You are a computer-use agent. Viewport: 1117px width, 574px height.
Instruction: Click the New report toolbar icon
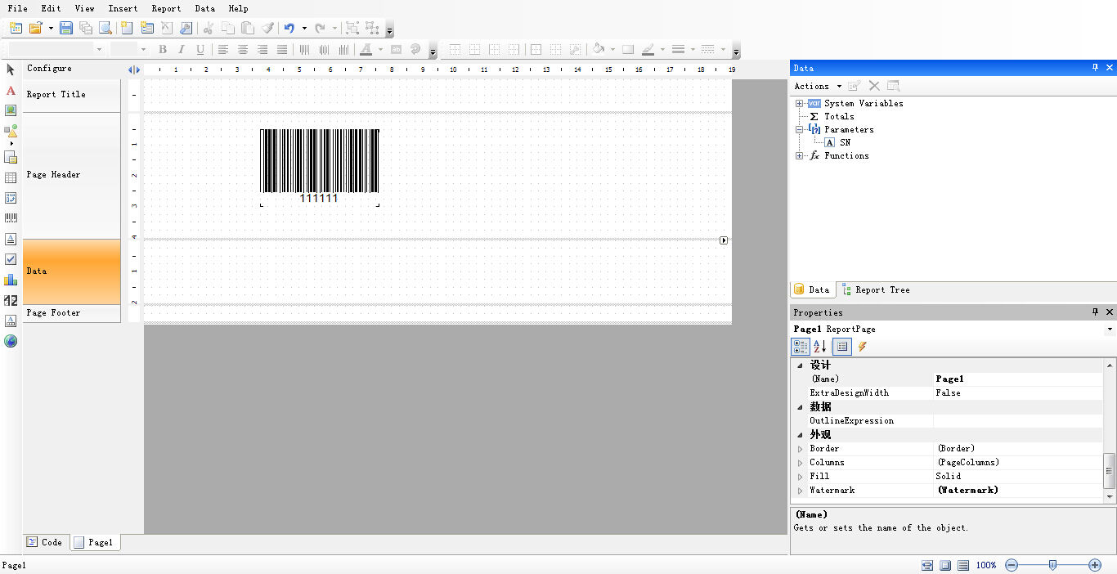(16, 28)
